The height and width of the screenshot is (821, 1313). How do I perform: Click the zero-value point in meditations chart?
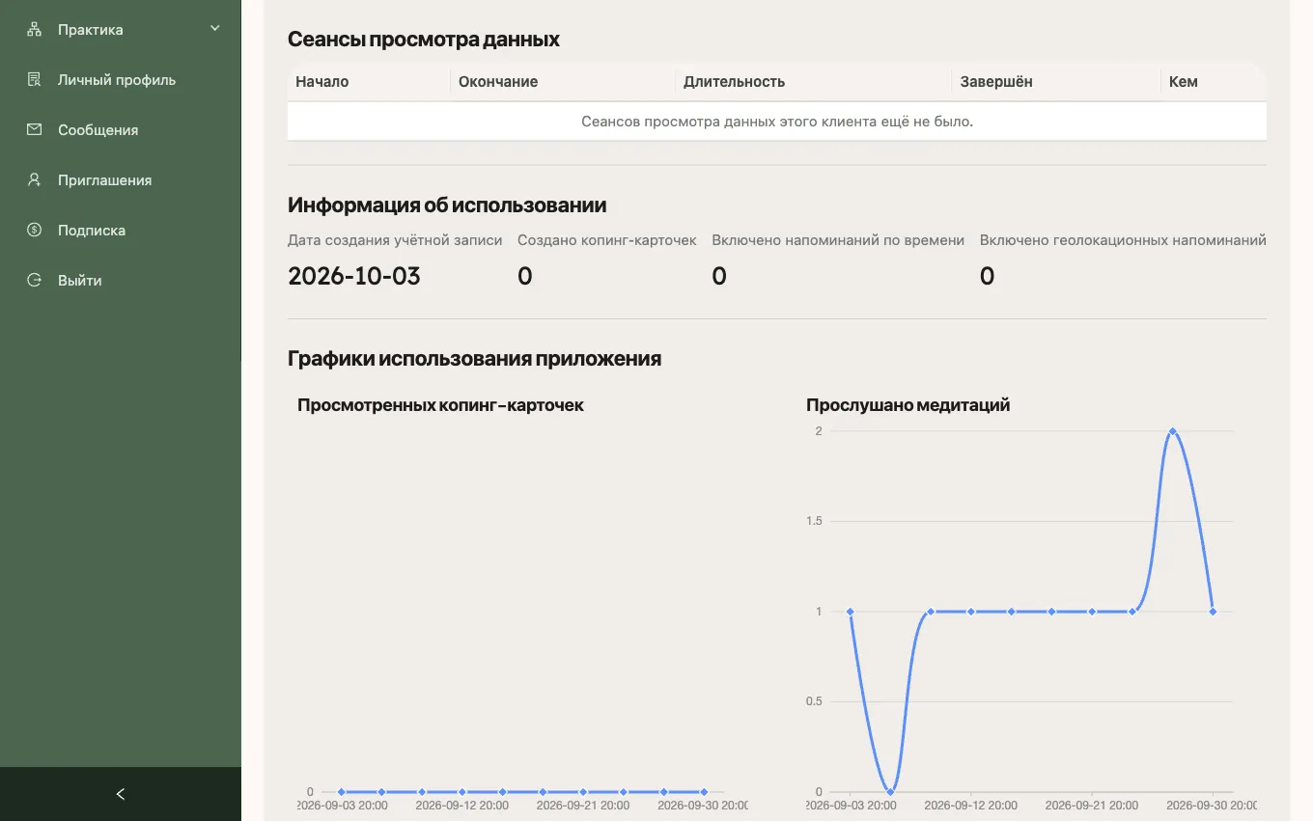(x=890, y=791)
